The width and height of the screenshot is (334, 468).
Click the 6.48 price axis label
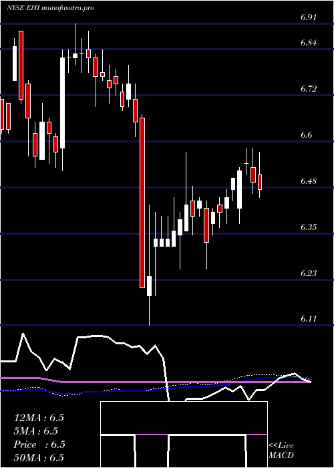(x=309, y=181)
